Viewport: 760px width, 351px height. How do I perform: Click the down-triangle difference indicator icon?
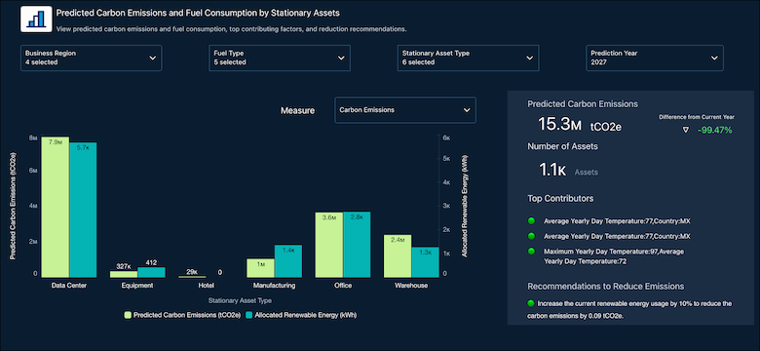pos(685,130)
